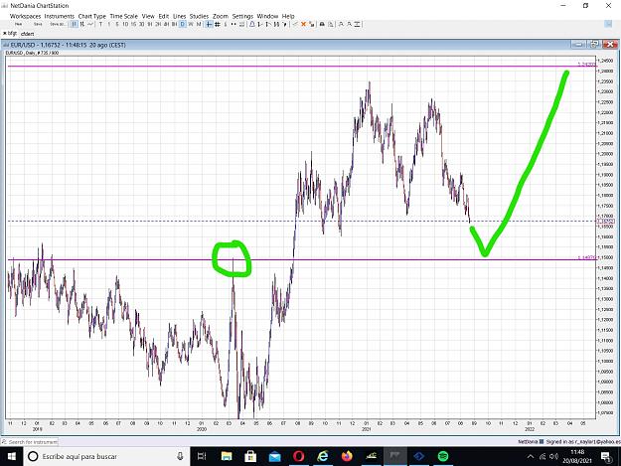Screen dimensions: 621x466
Task: Show hidden system tray icons
Action: (x=531, y=456)
